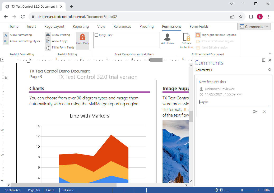Toggle Allow Formatting Styles
The height and width of the screenshot is (193, 274).
pos(6,41)
